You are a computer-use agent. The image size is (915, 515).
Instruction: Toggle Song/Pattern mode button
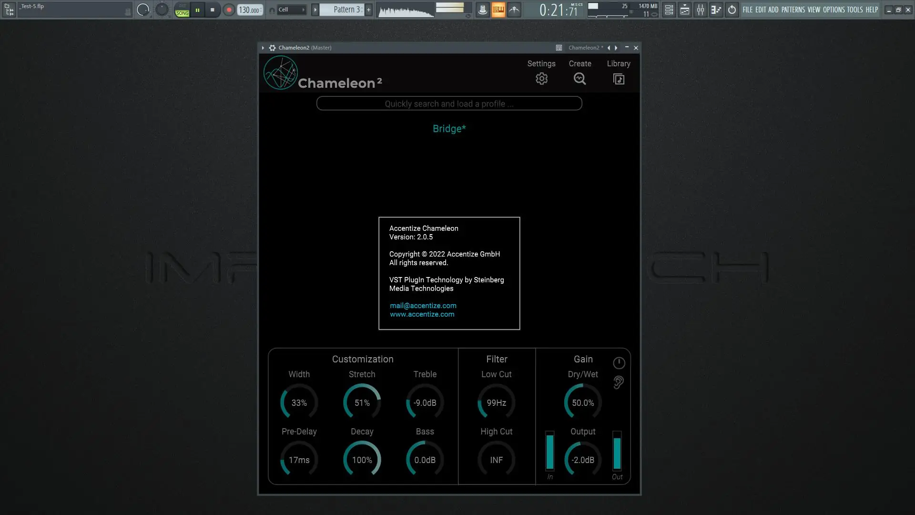click(182, 10)
